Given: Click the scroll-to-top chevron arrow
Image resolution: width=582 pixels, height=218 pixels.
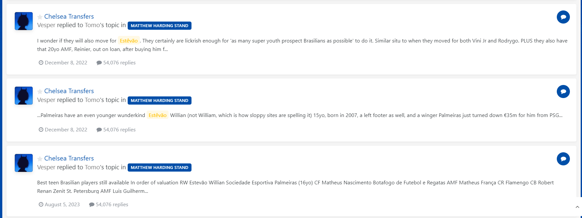Looking at the screenshot, I should [577, 207].
